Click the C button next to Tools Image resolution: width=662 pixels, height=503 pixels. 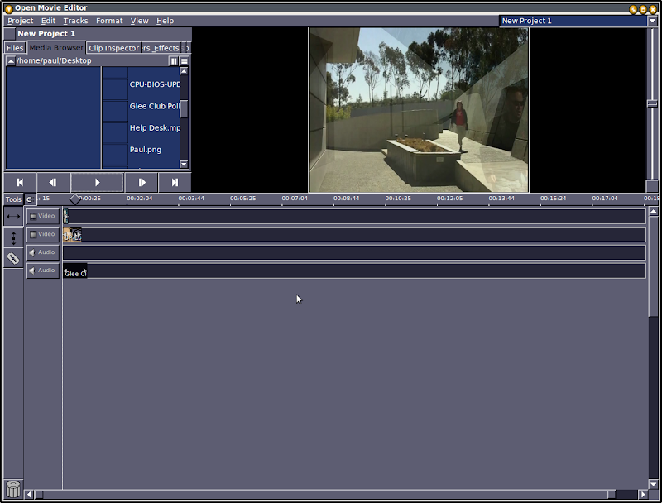point(29,199)
